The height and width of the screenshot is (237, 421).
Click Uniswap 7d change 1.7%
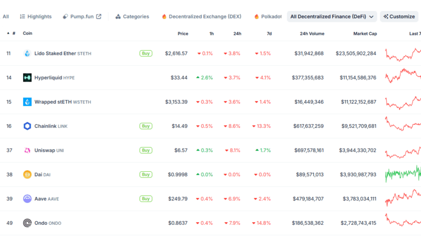pyautogui.click(x=263, y=150)
